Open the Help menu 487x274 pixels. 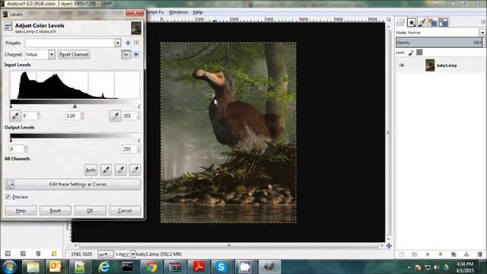coord(198,12)
